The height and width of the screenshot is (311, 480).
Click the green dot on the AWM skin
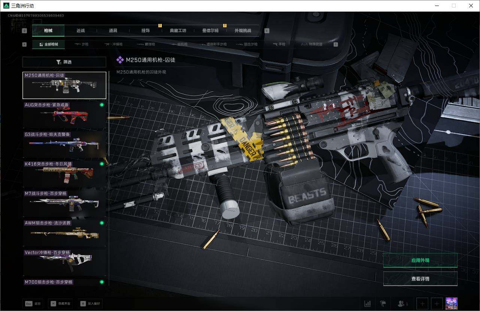pyautogui.click(x=101, y=223)
